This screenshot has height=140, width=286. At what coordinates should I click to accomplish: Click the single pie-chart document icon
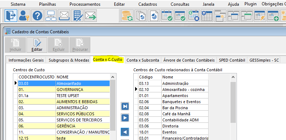pos(154,15)
